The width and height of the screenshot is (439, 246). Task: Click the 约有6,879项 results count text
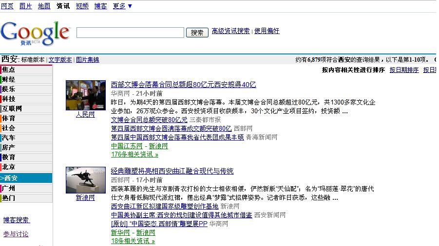pos(363,60)
